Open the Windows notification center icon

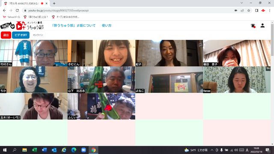click(x=268, y=150)
